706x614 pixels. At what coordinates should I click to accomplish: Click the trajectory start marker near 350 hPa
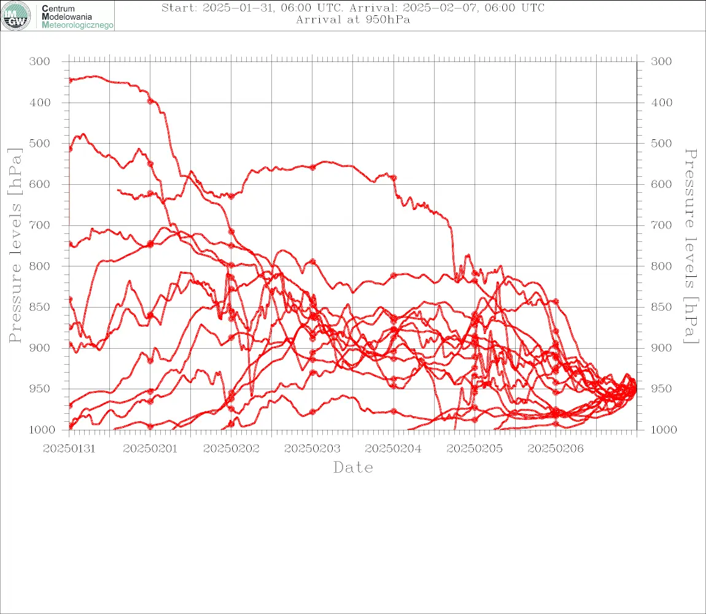70,80
